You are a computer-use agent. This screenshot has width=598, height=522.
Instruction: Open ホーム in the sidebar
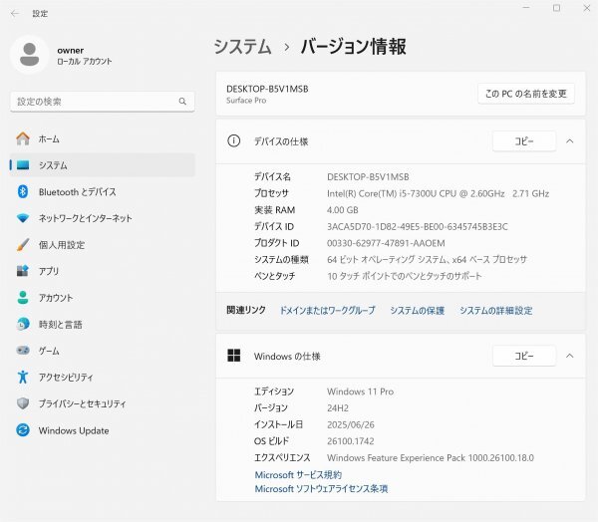[x=103, y=138]
